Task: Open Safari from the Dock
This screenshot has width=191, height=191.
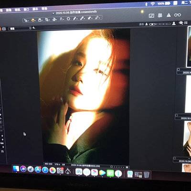Action: (45, 170)
